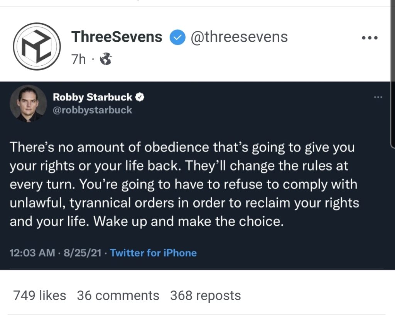The image size is (395, 316).
Task: Click the ThreeSevens display name
Action: pos(116,37)
